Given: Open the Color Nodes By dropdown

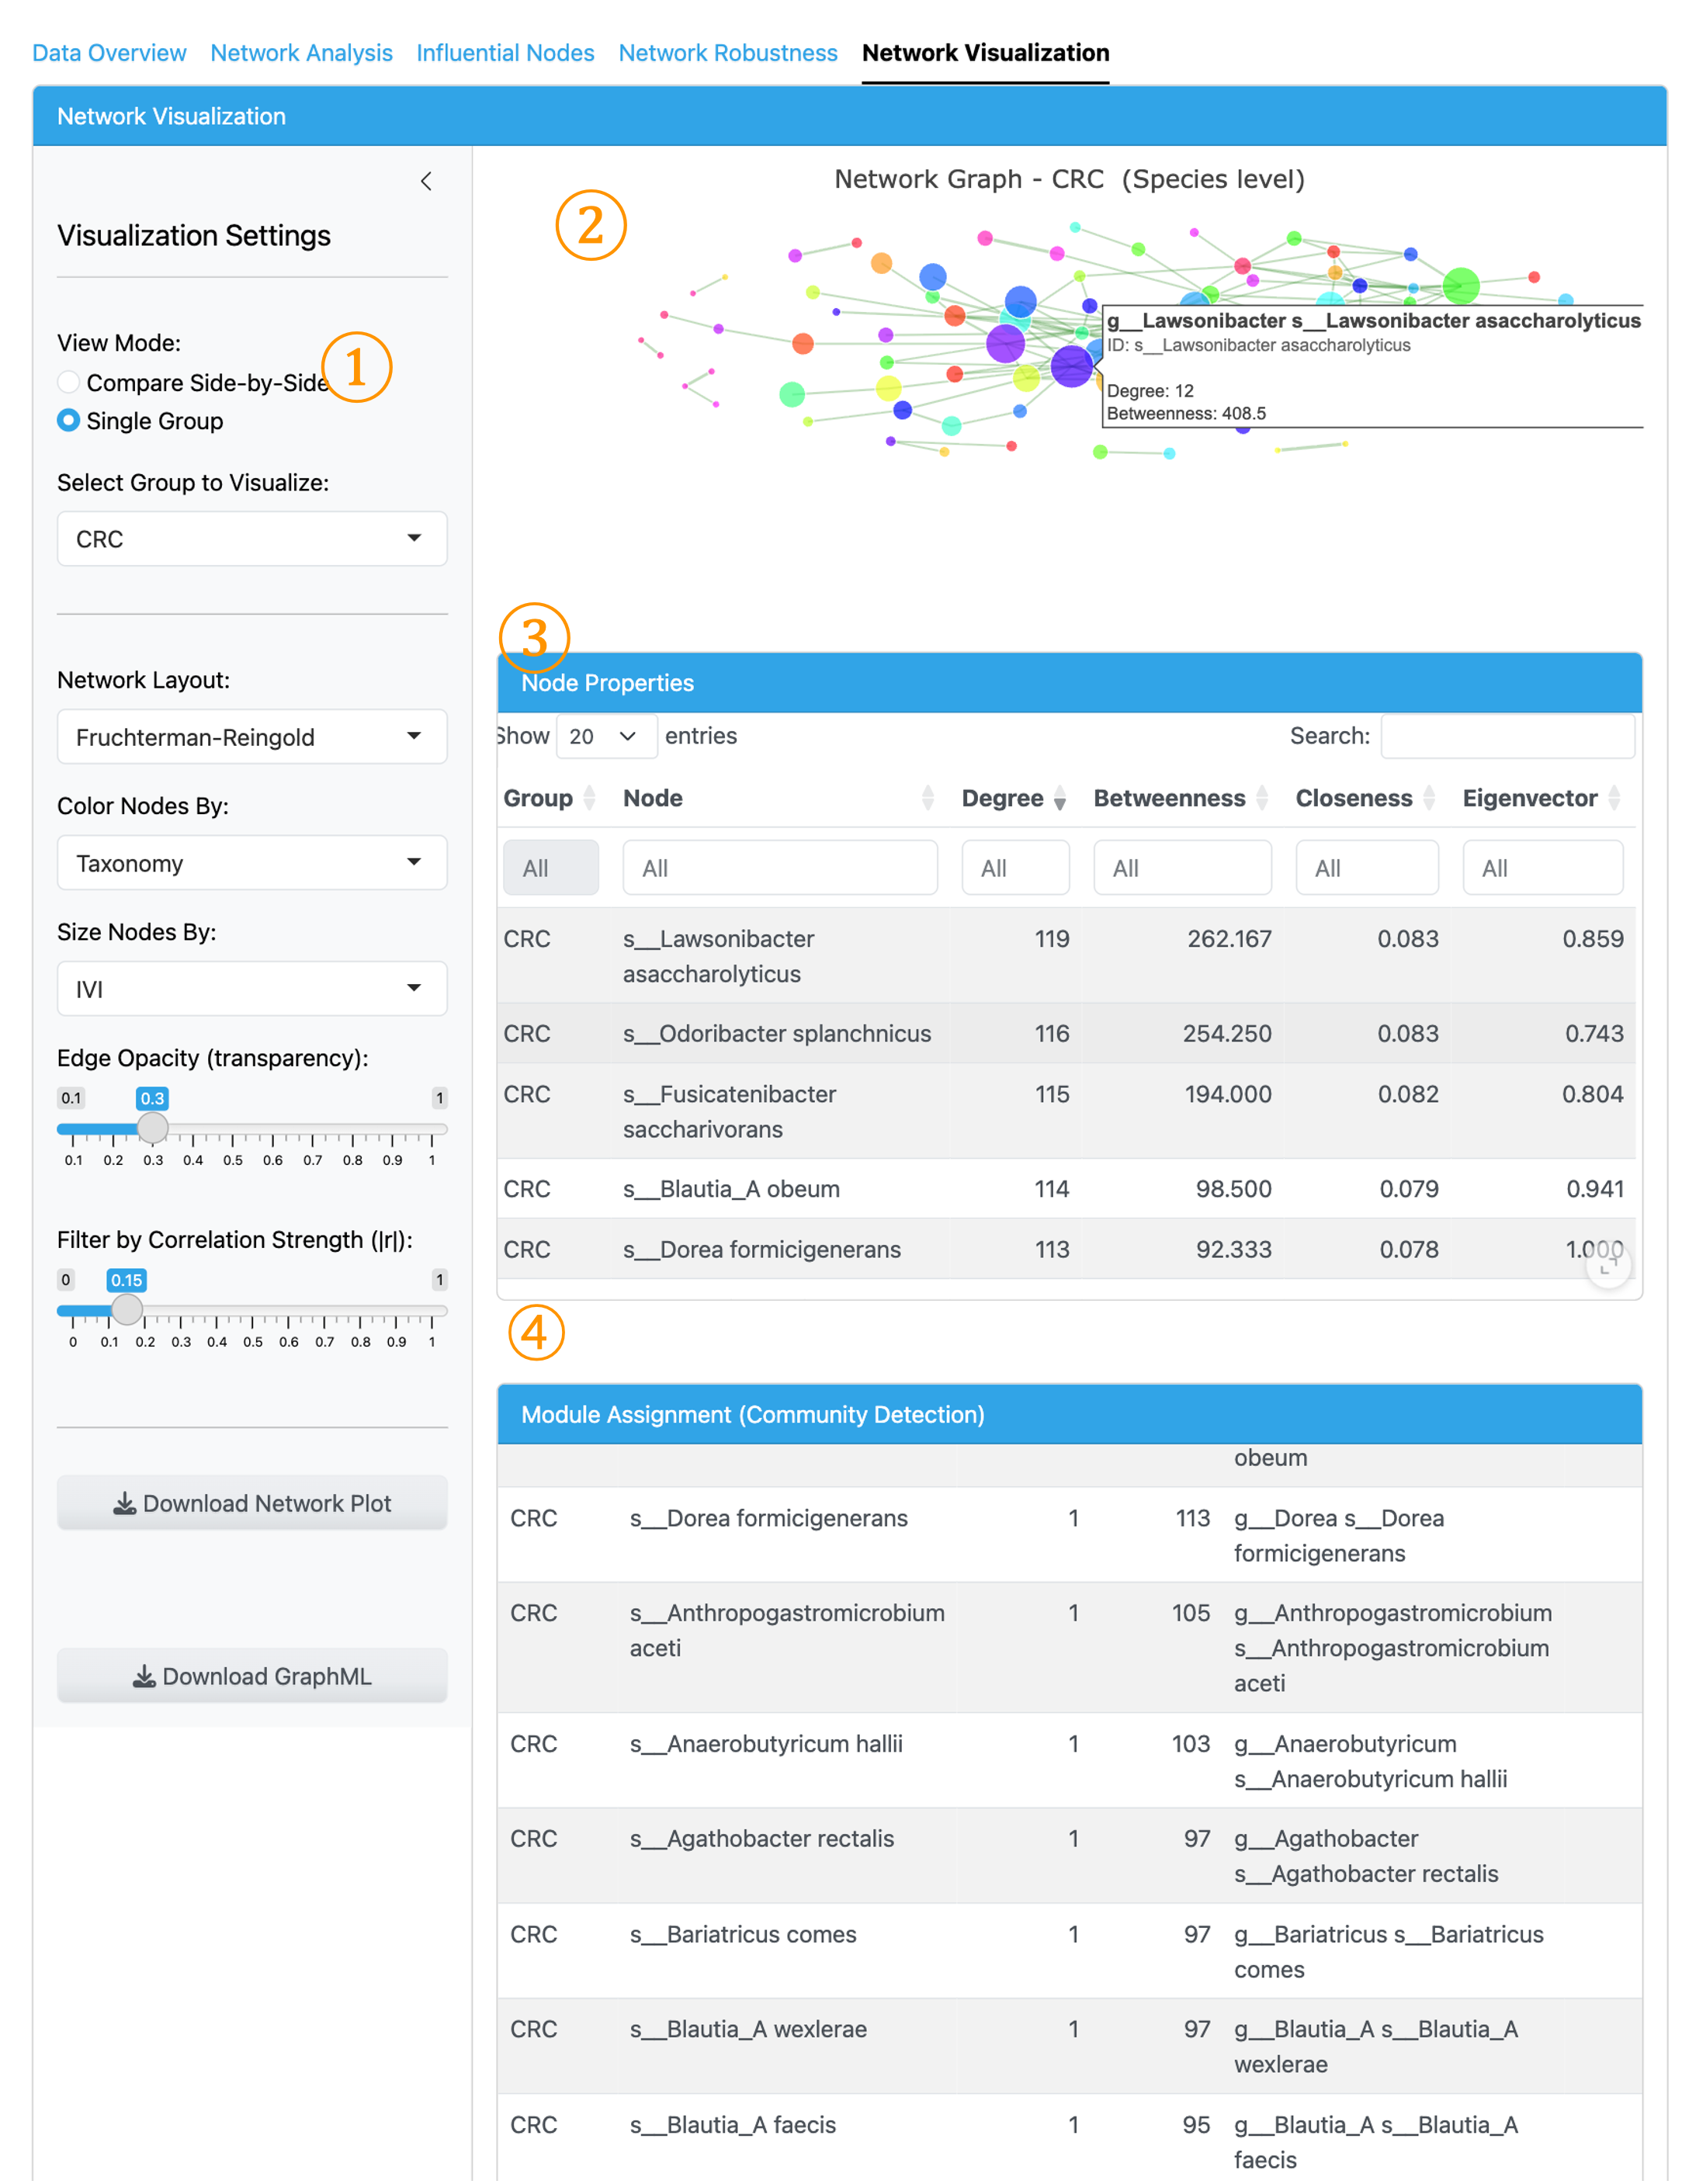Looking at the screenshot, I should tap(252, 863).
